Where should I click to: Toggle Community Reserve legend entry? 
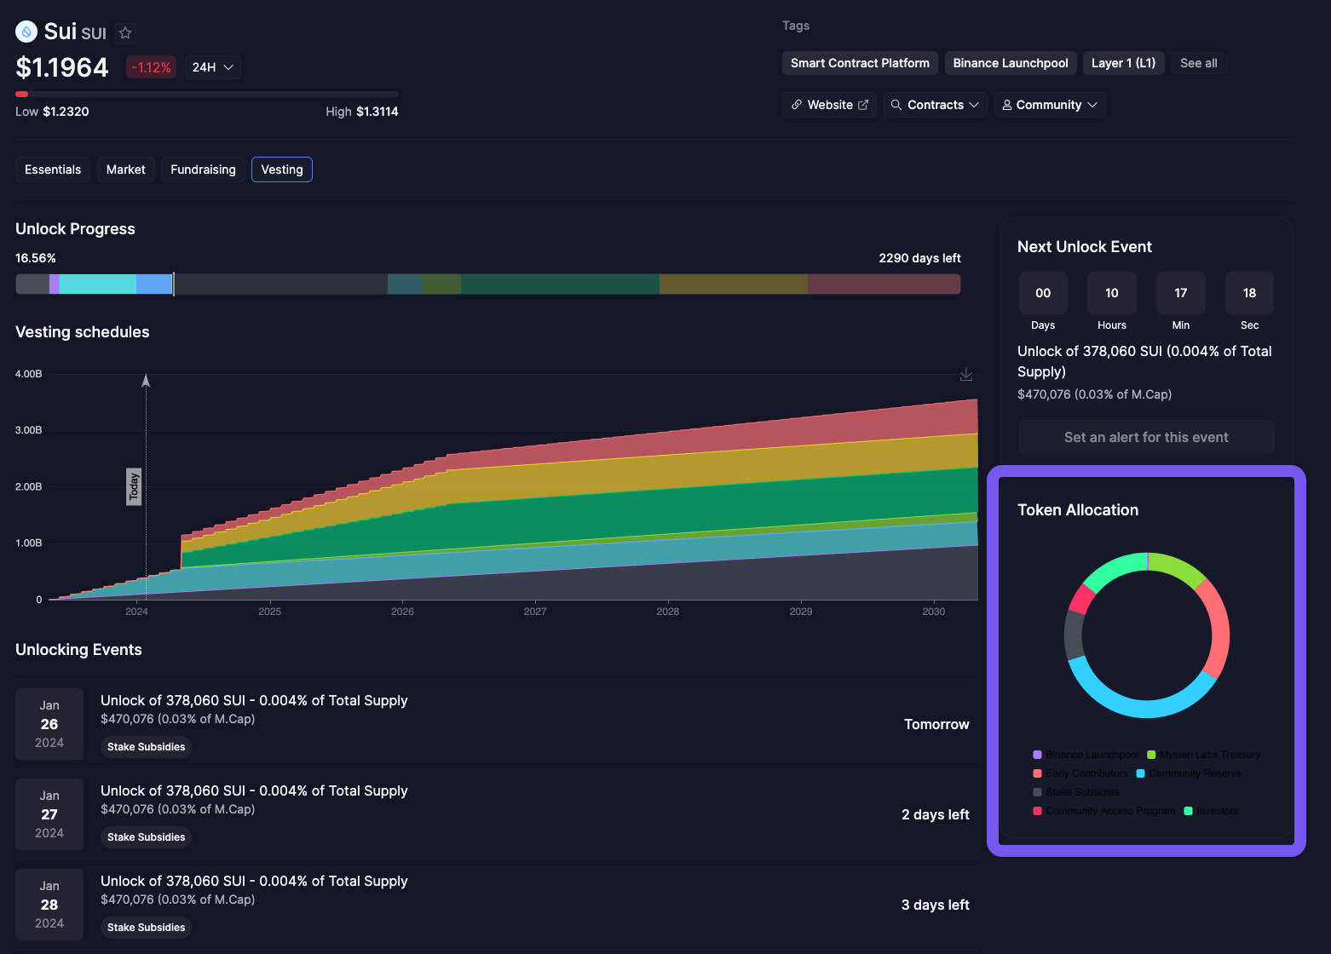[1189, 773]
